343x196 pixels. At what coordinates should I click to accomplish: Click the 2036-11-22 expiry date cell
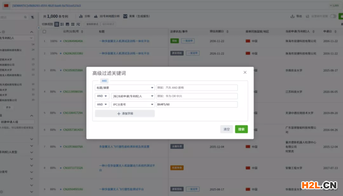click(217, 41)
